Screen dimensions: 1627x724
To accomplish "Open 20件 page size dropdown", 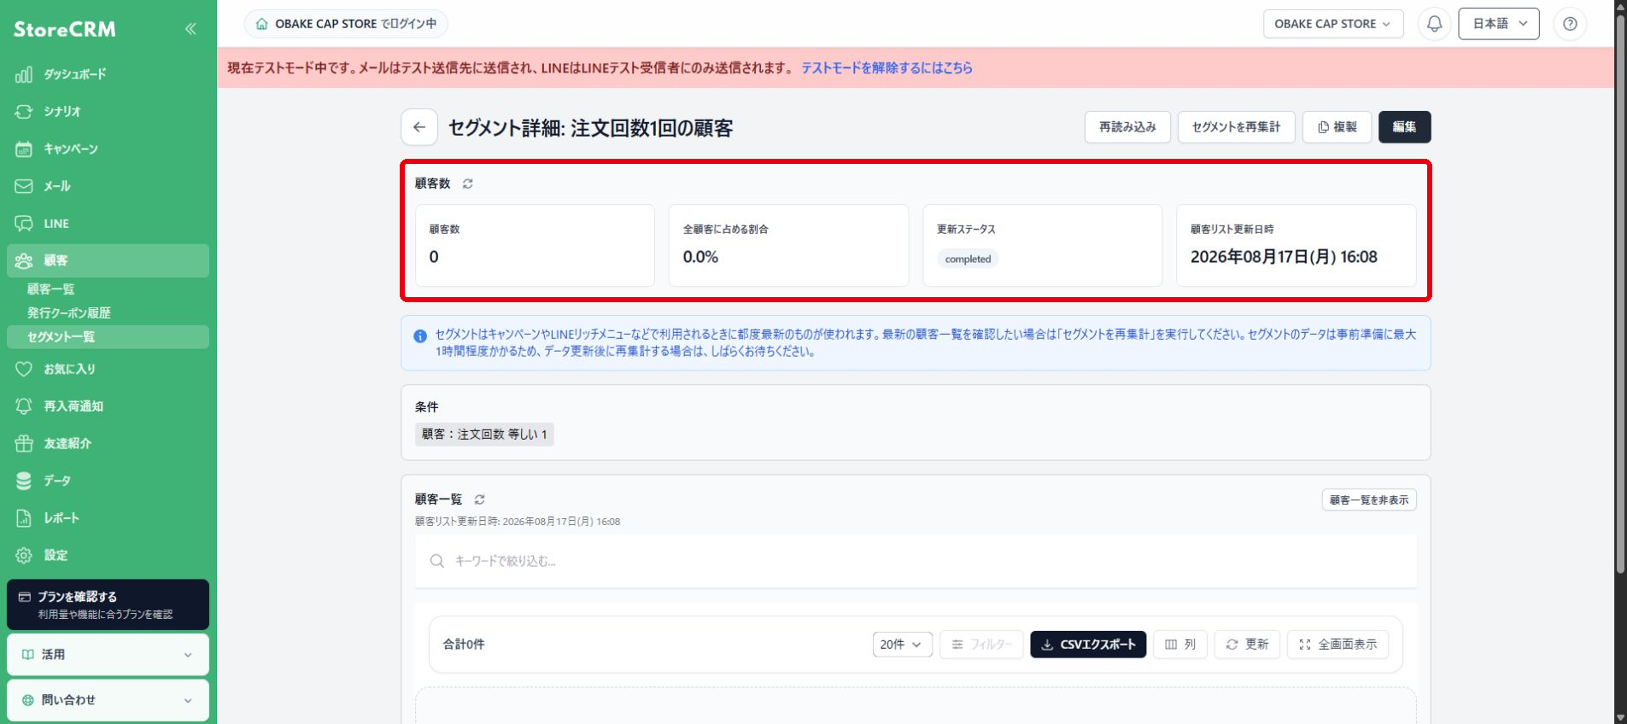I will point(902,645).
